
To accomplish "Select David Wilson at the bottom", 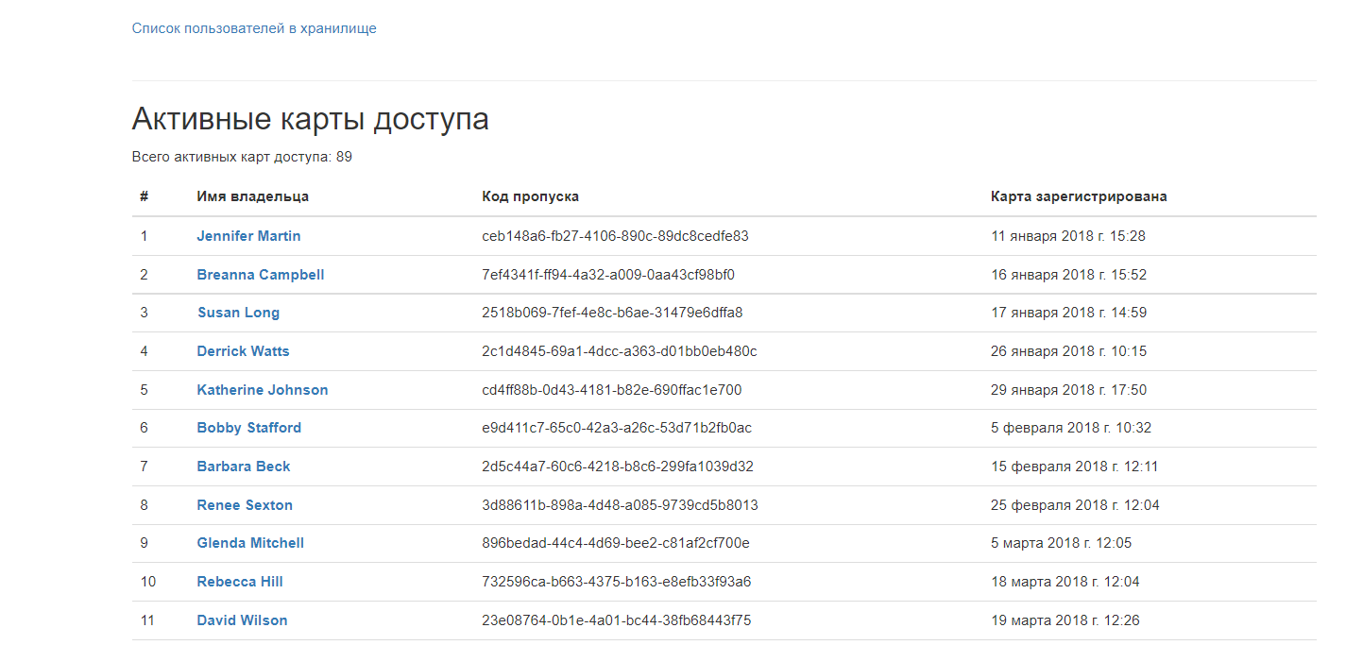I will click(242, 620).
